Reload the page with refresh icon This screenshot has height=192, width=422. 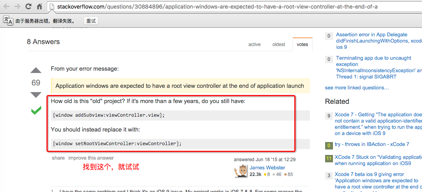[28, 6]
